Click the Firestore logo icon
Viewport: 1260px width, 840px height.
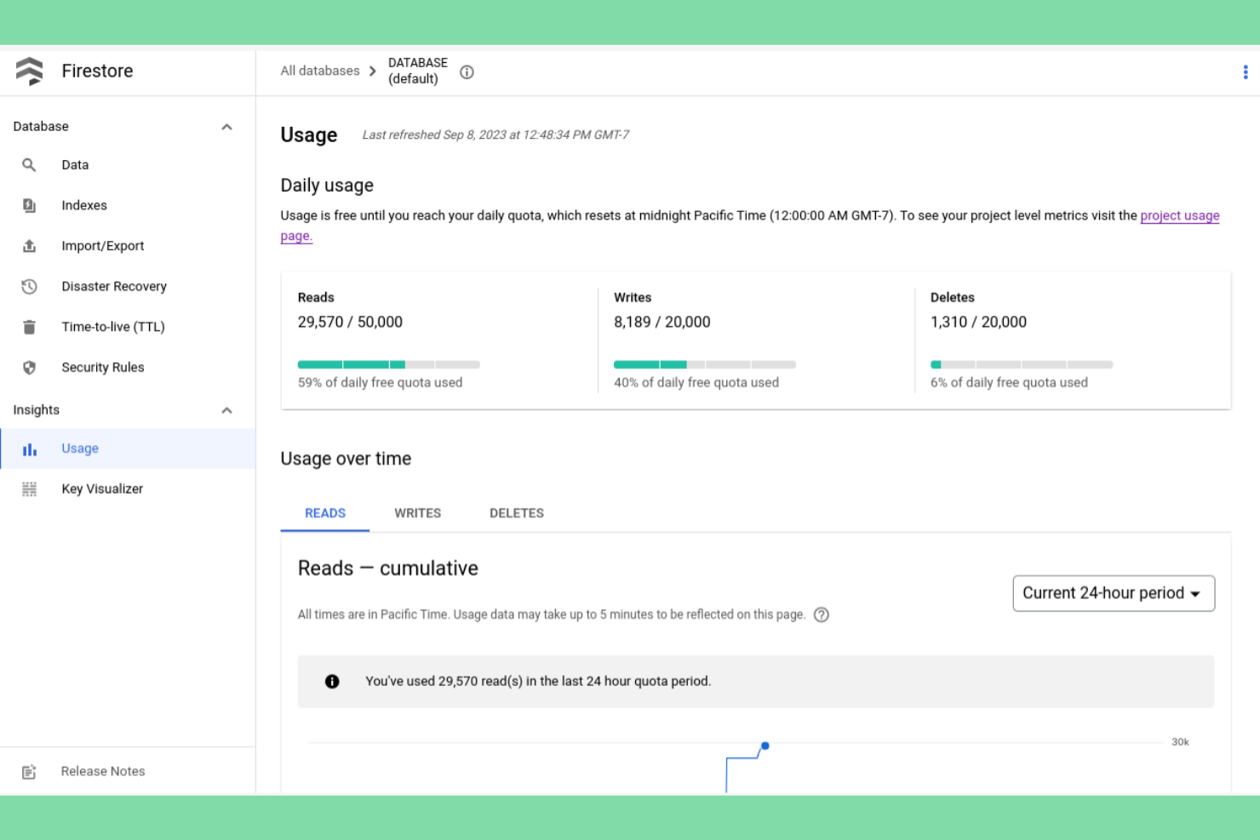pos(30,71)
